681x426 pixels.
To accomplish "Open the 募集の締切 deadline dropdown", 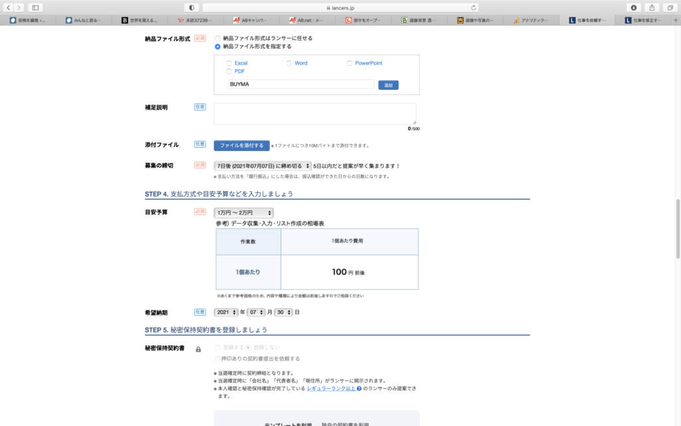I will (263, 166).
